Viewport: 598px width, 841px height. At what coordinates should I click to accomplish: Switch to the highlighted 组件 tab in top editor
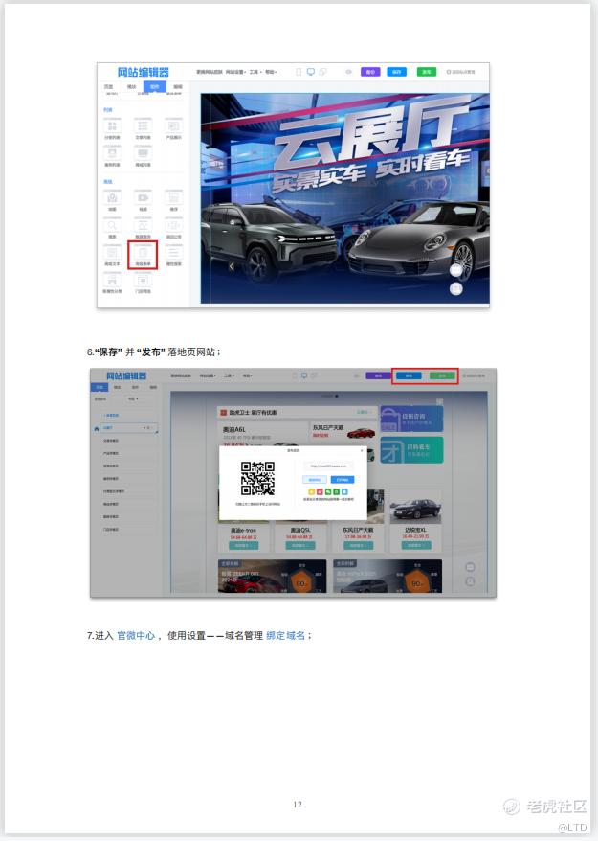click(153, 87)
